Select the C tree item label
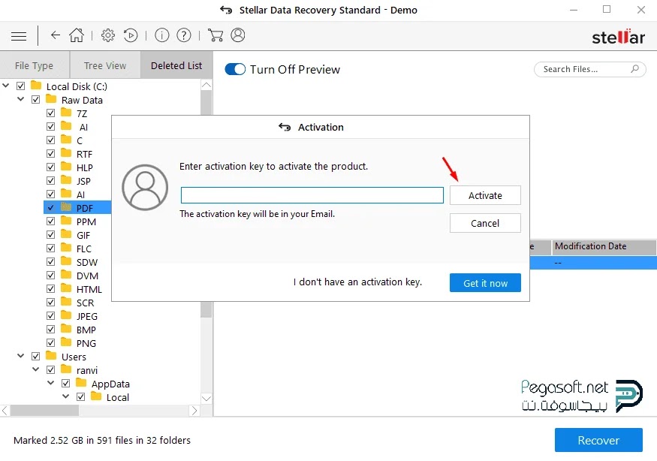657x461 pixels. point(80,141)
